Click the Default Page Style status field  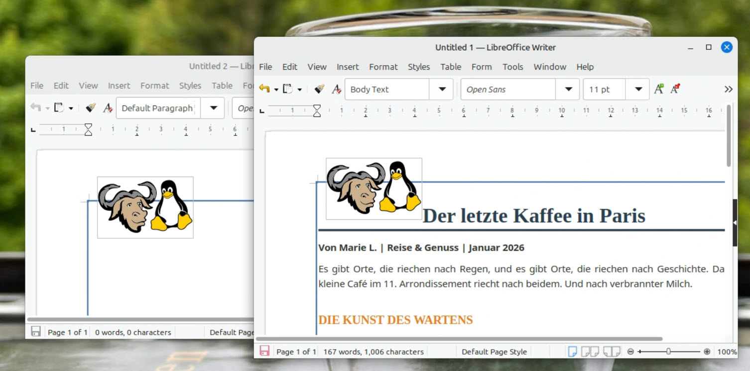(x=494, y=352)
